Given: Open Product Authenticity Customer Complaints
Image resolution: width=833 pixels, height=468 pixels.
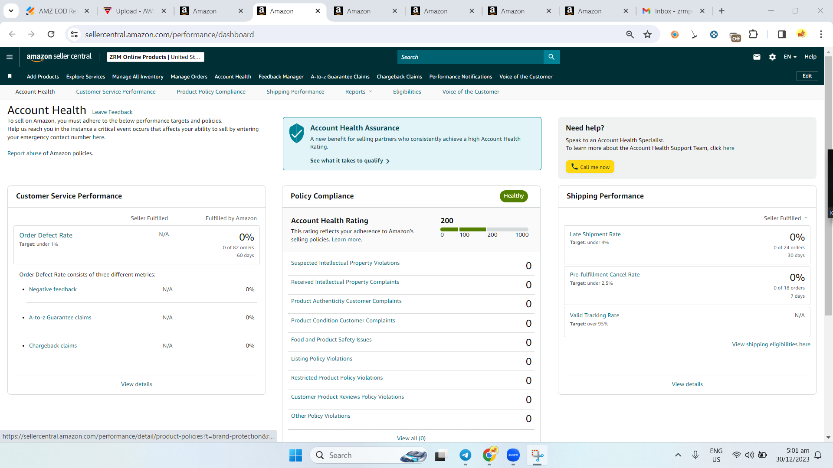Looking at the screenshot, I should coord(346,301).
